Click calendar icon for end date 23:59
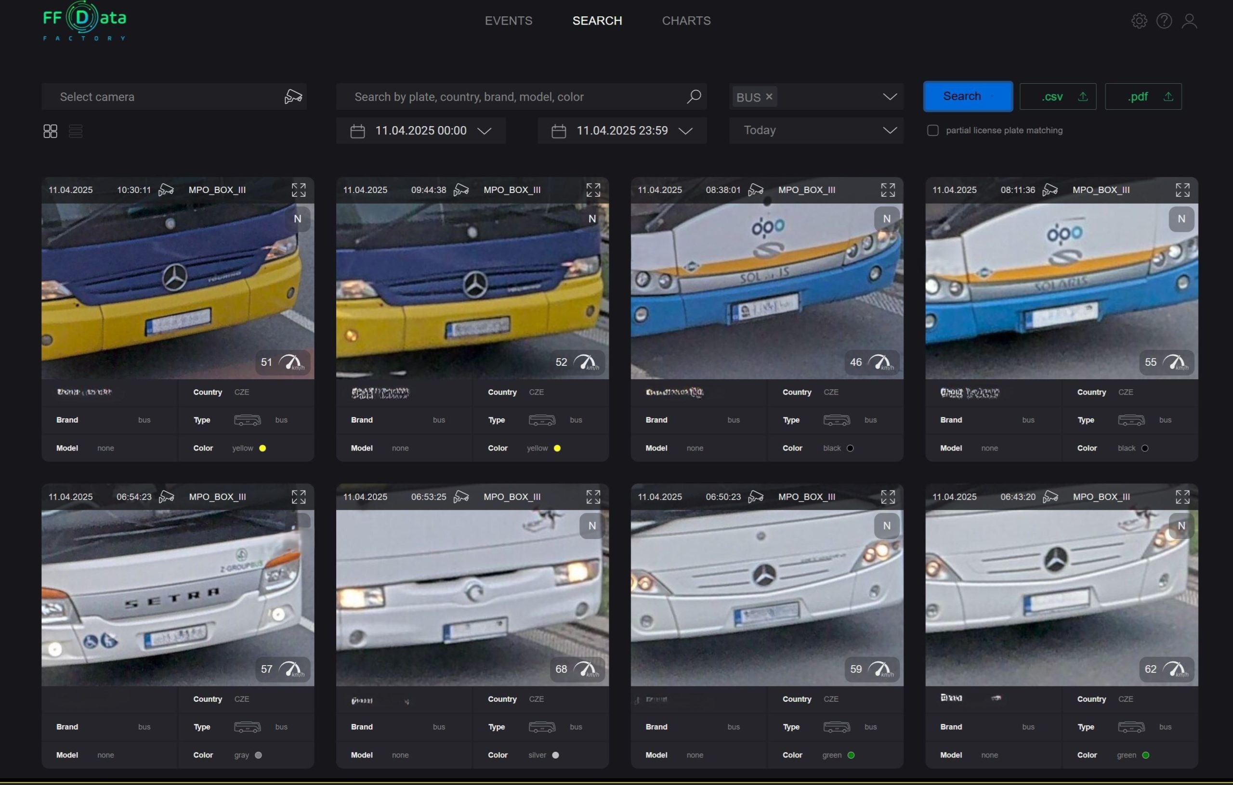This screenshot has height=785, width=1233. click(559, 131)
